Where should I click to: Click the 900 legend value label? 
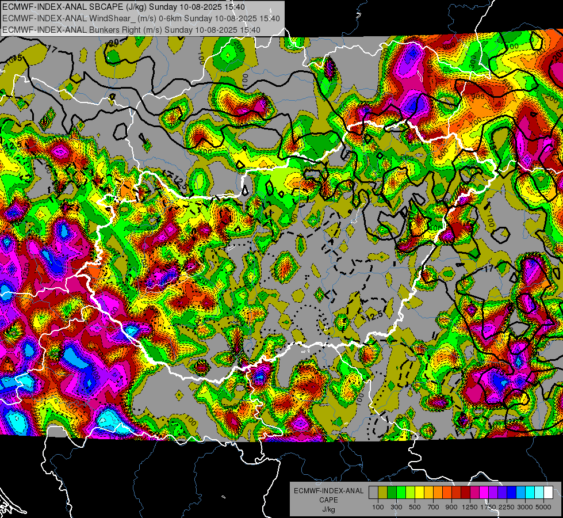pyautogui.click(x=451, y=507)
